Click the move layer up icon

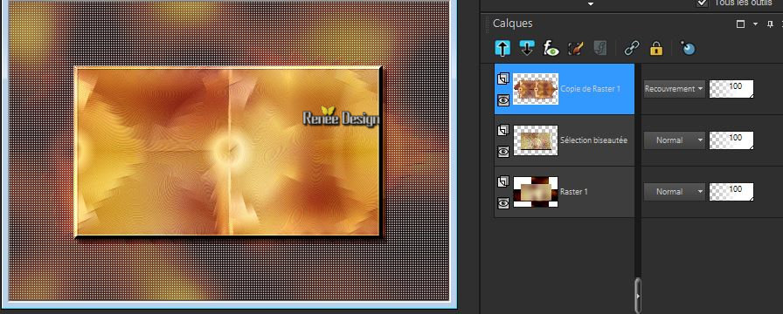tap(502, 48)
